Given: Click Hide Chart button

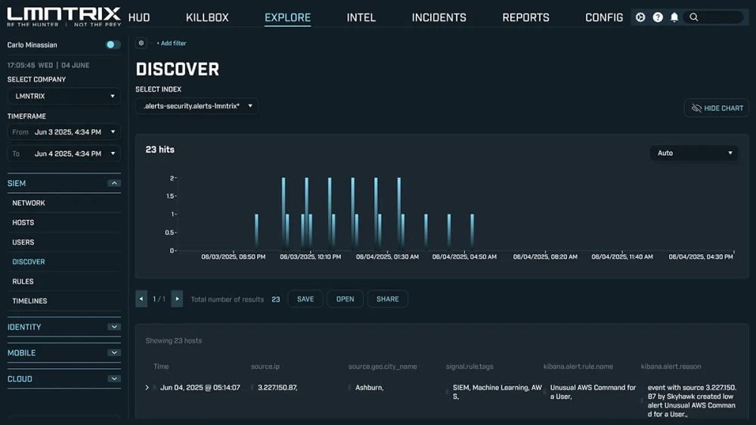Looking at the screenshot, I should click(717, 108).
